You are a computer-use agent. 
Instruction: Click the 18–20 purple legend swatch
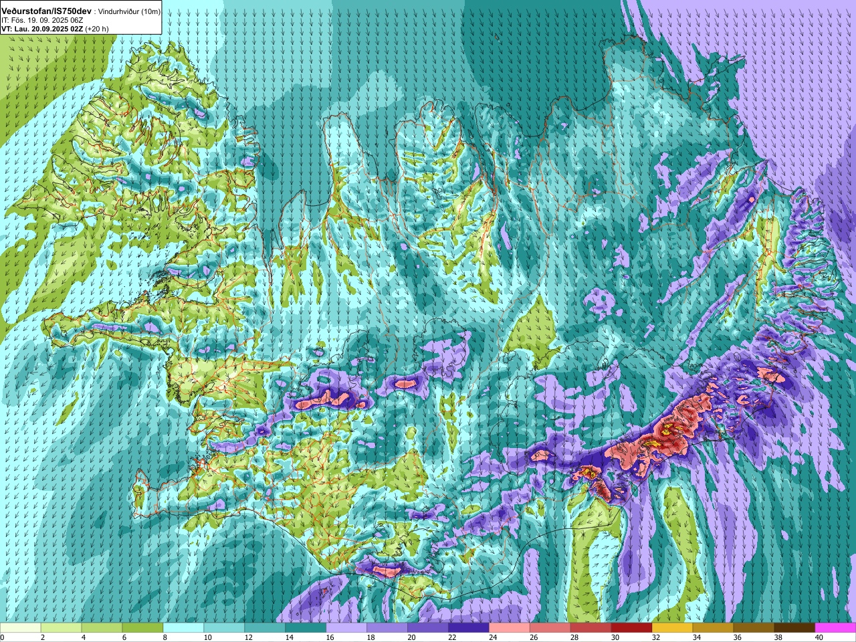pos(387,628)
